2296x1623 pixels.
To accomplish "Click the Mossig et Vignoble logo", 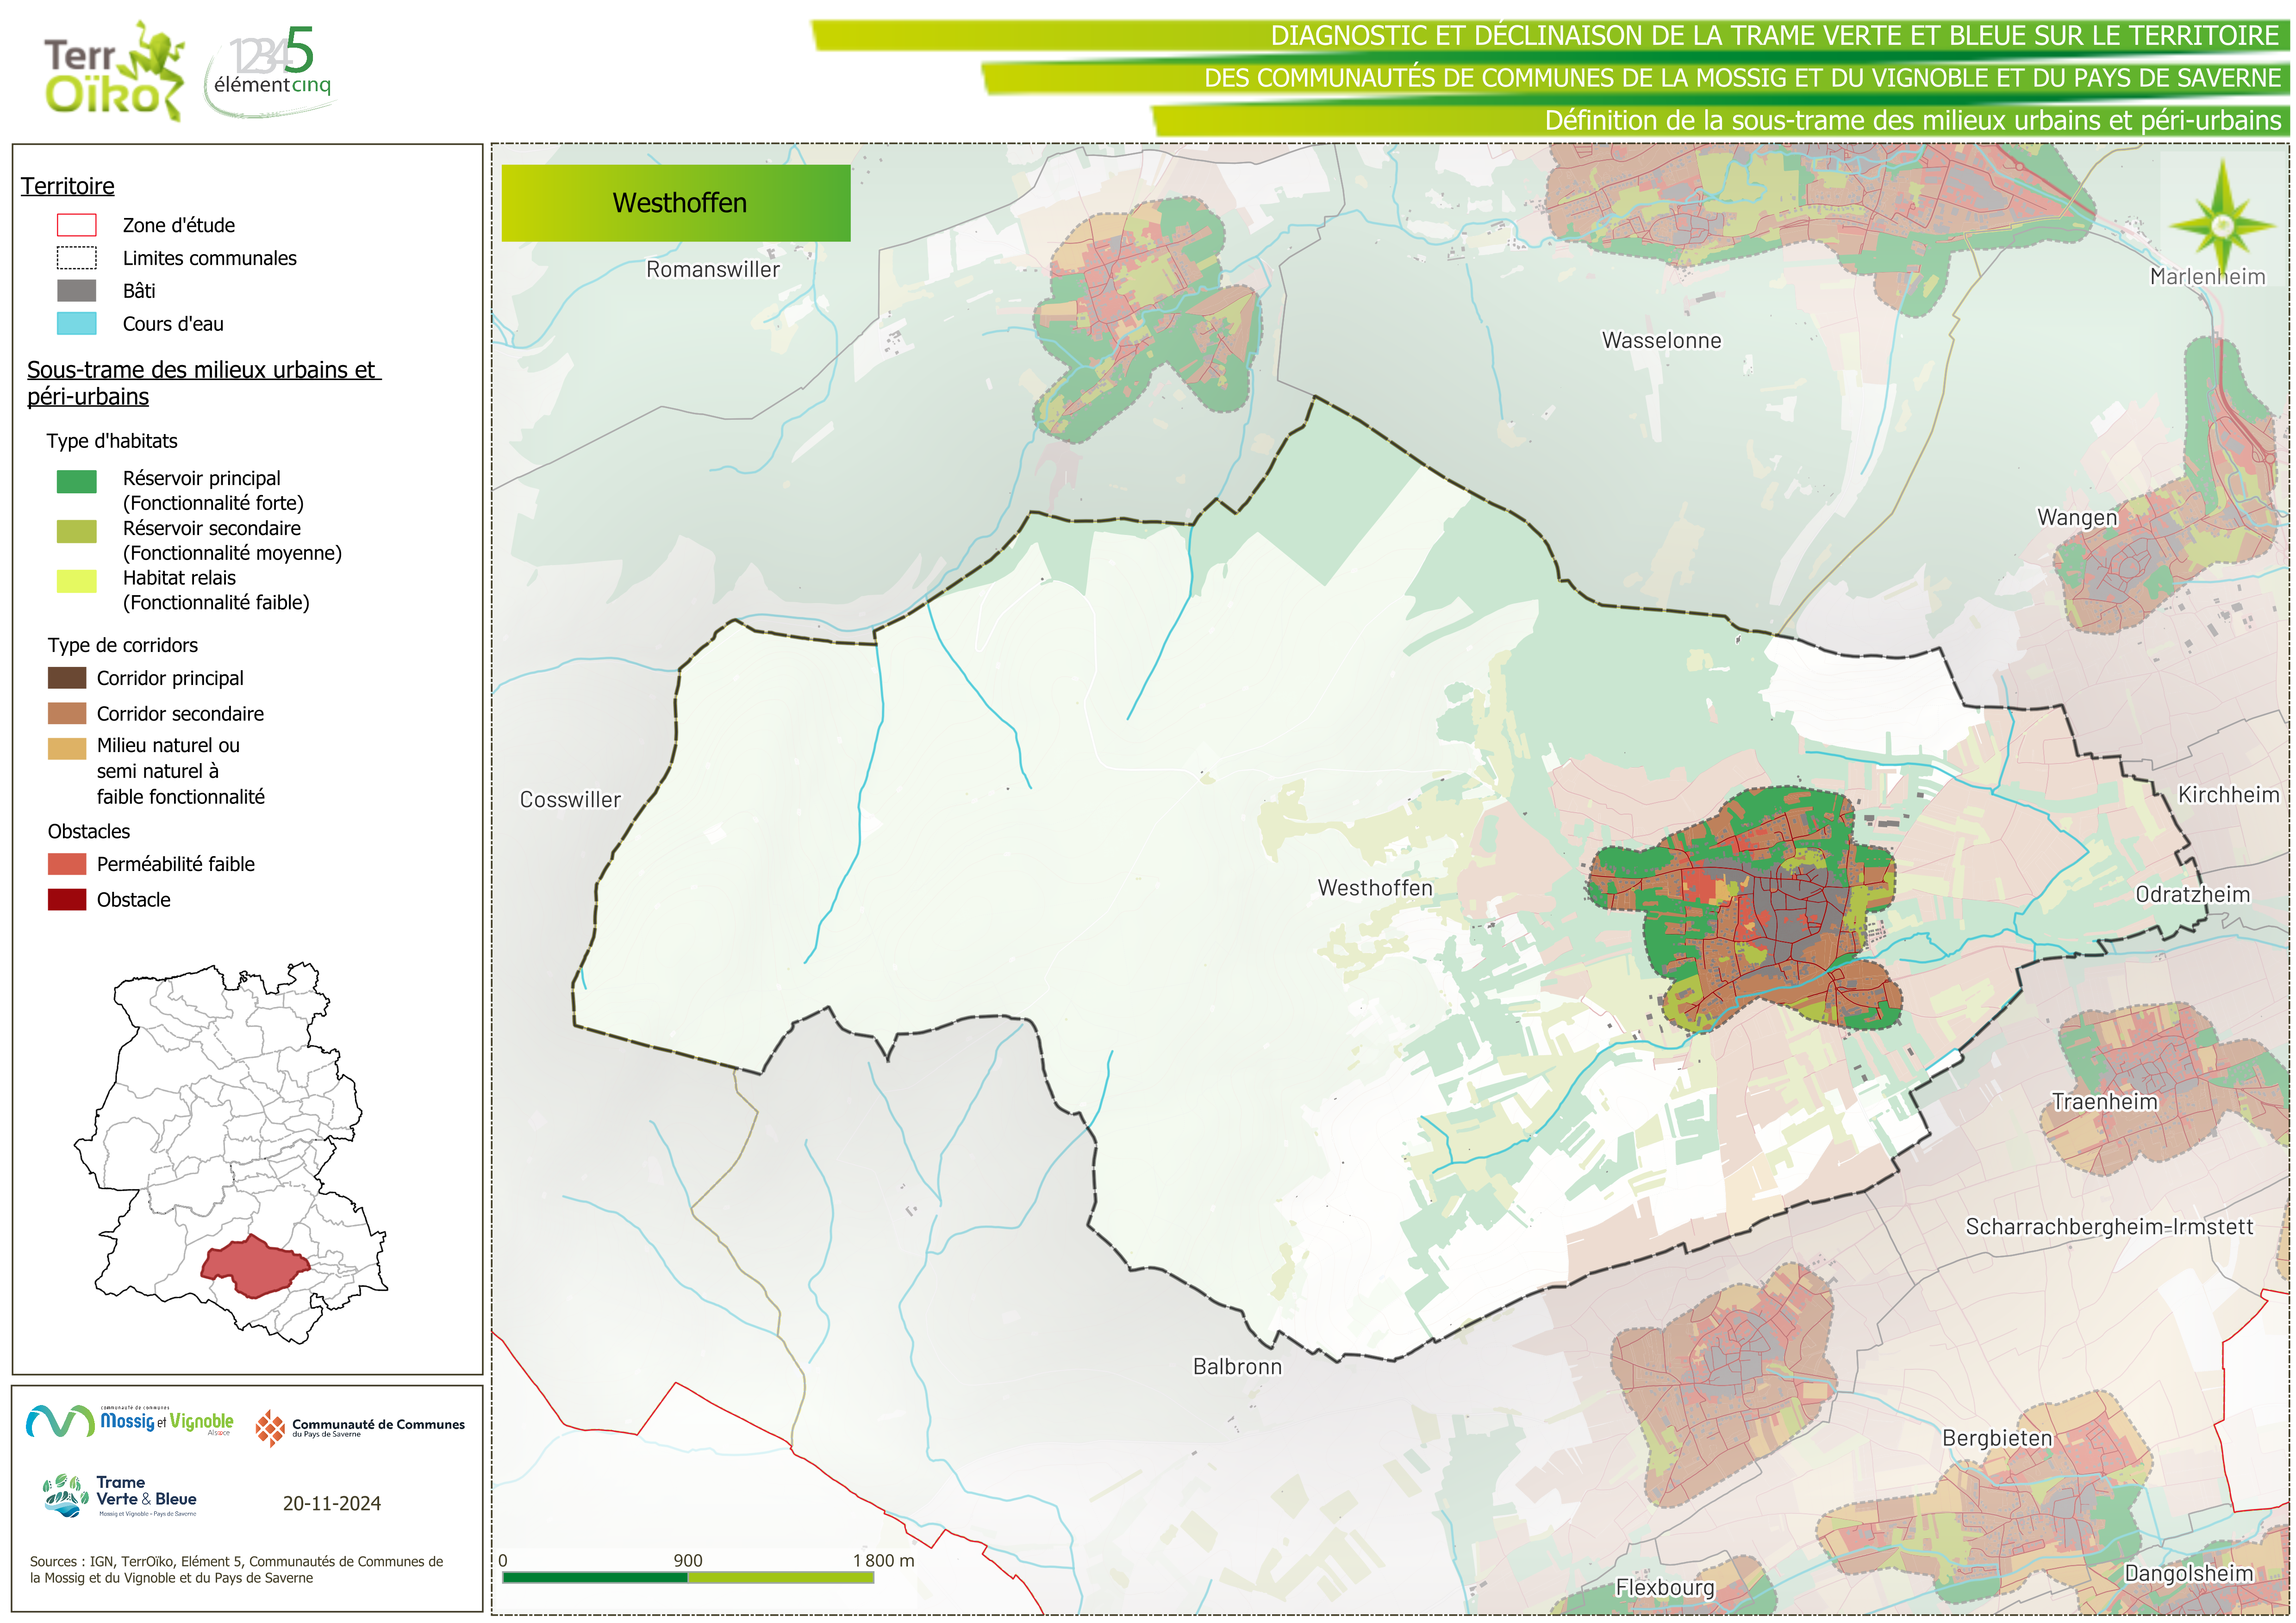I will (x=130, y=1421).
